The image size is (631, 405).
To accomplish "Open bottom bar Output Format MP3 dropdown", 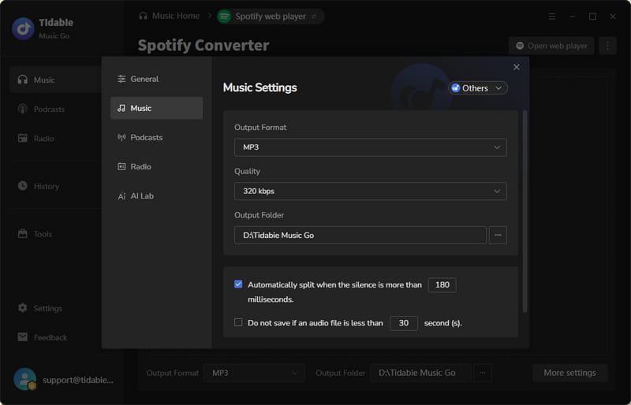I will tap(254, 373).
